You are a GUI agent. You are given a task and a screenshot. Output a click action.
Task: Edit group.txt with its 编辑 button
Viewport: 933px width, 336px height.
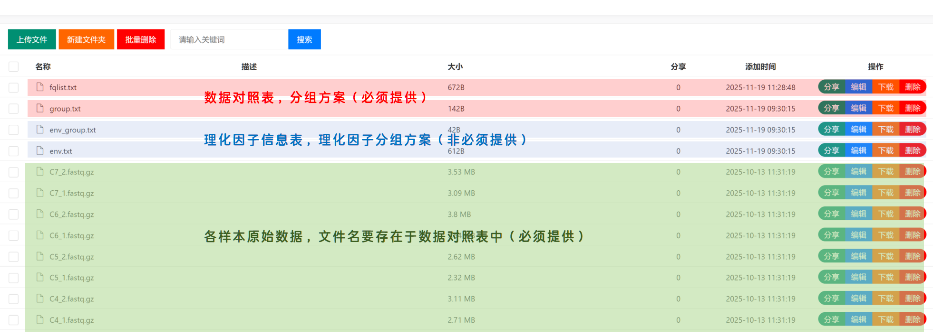(858, 108)
